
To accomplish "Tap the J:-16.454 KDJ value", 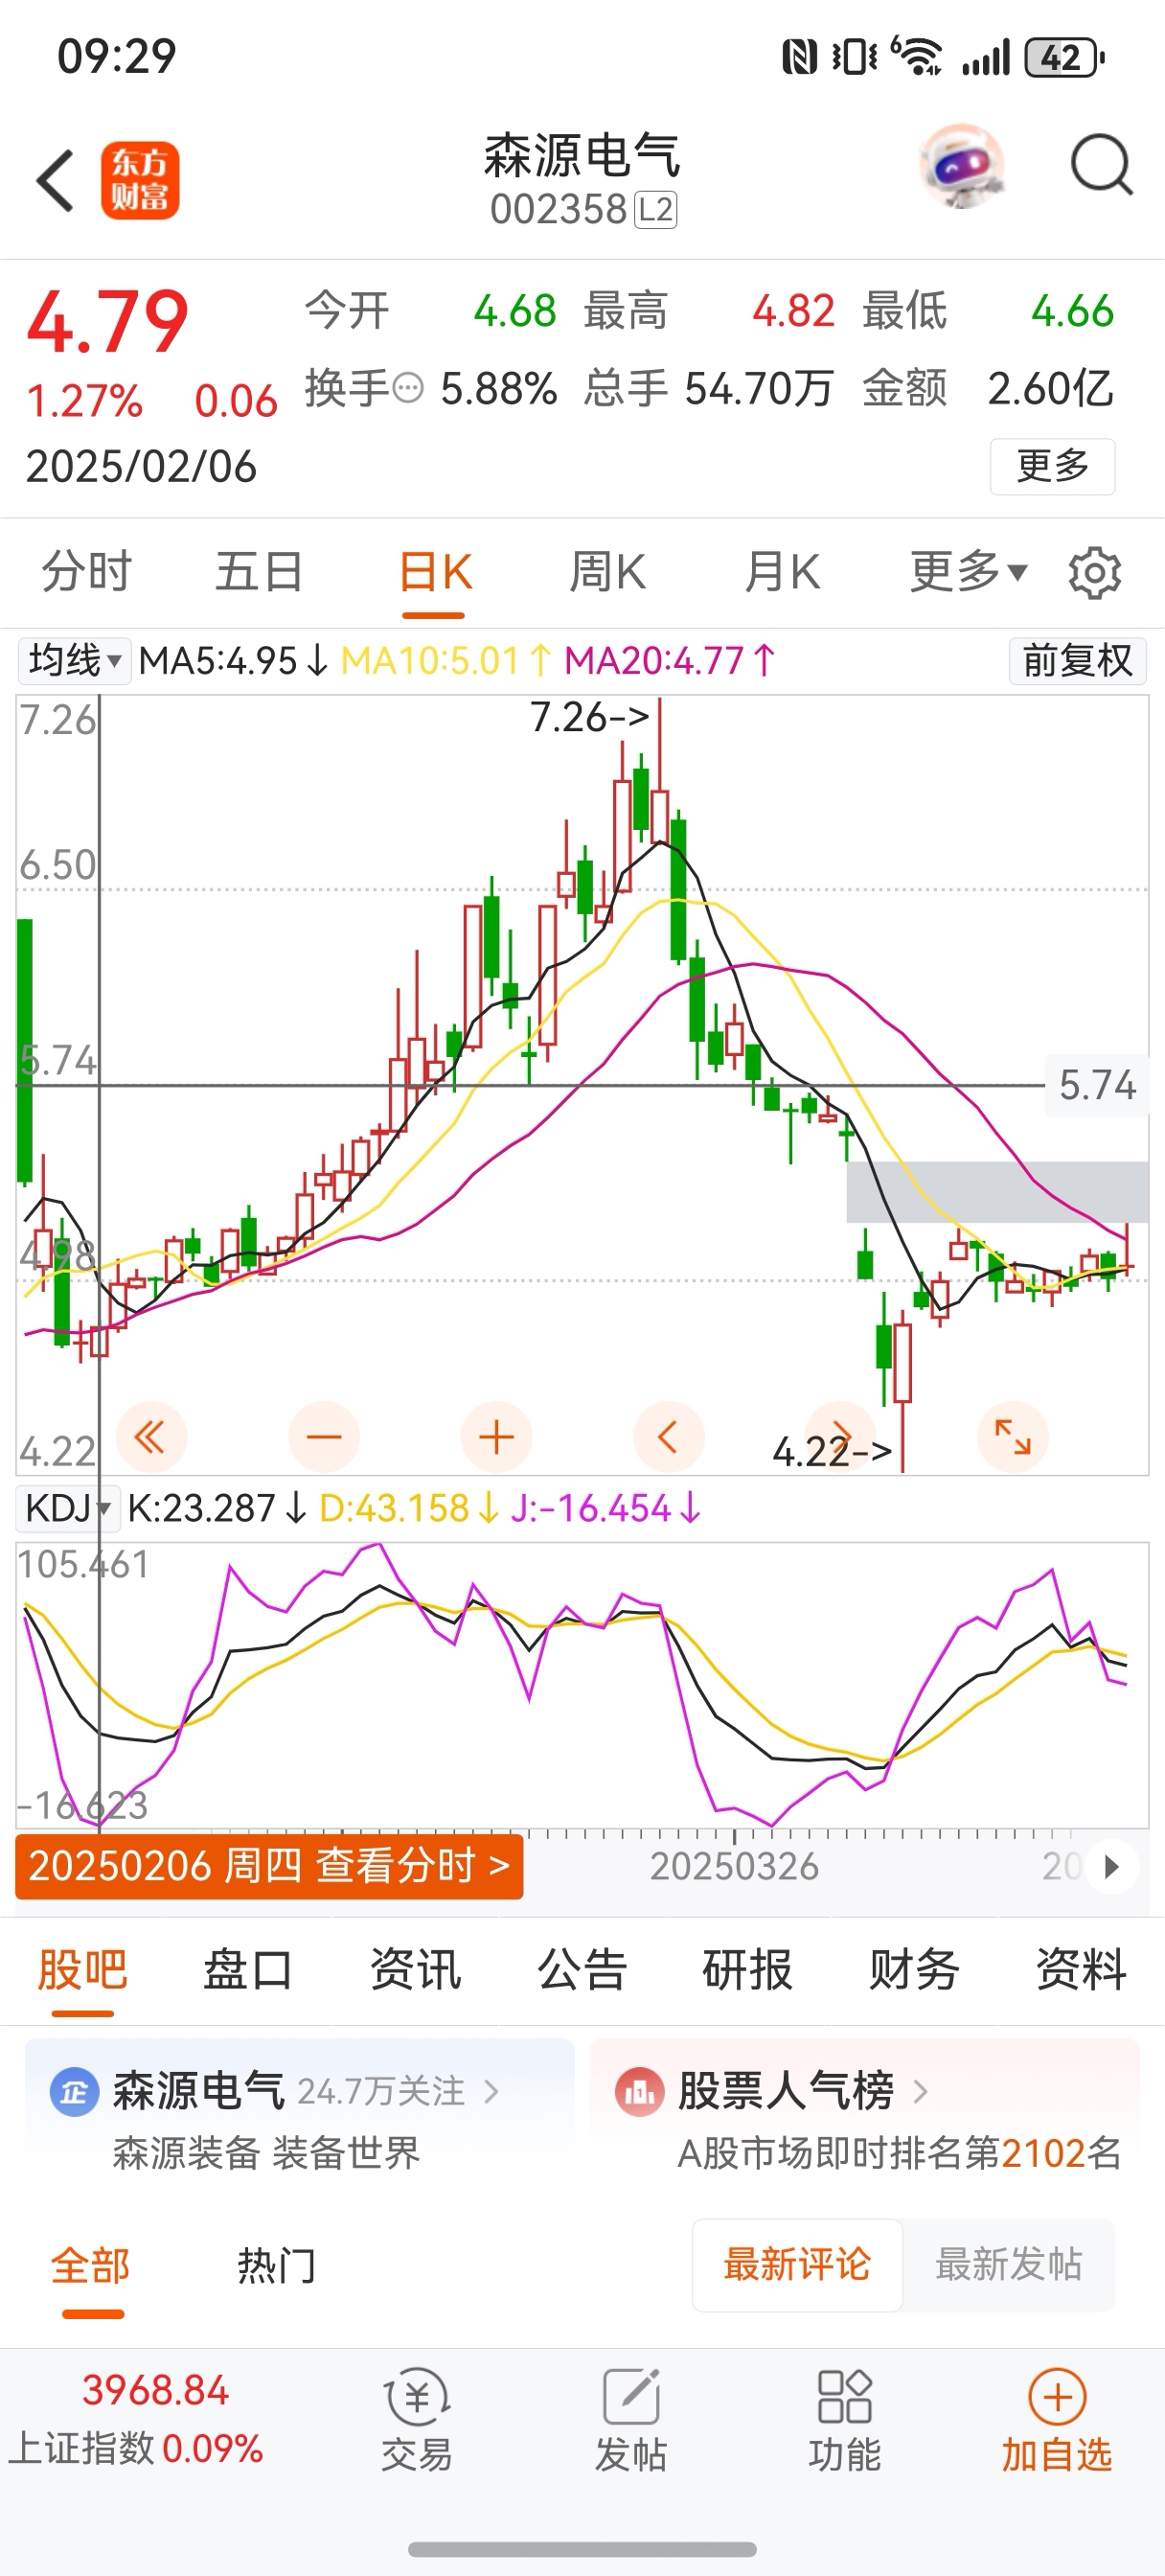I will pos(605,1508).
